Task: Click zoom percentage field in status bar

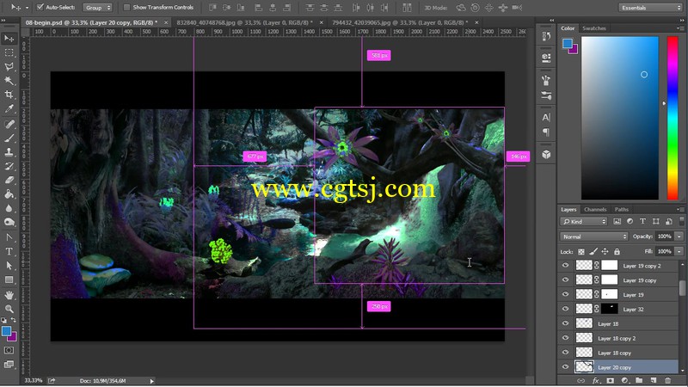Action: point(34,381)
